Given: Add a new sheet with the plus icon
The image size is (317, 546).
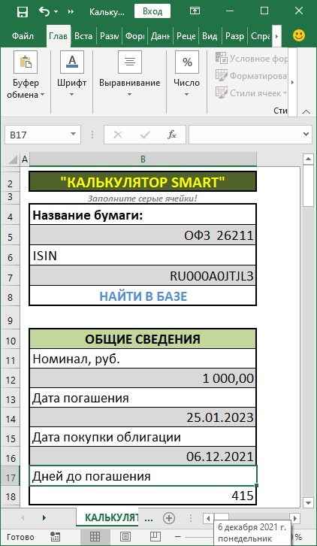Looking at the screenshot, I should click(x=169, y=518).
